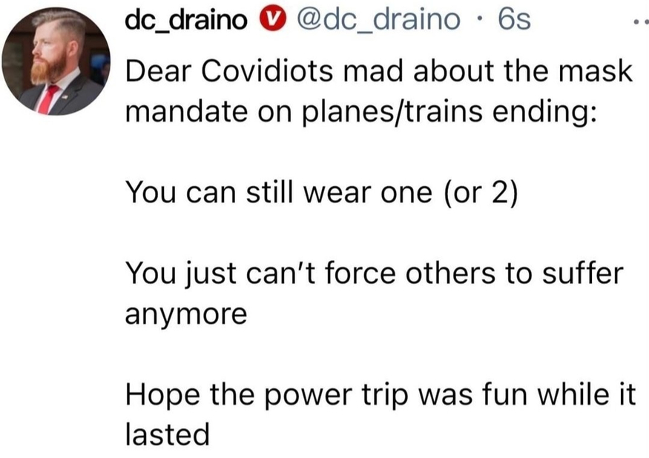Click the separator dot before the timestamp

479,19
